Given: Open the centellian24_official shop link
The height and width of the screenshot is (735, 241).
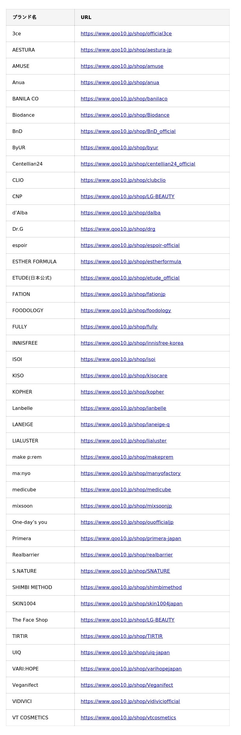Looking at the screenshot, I should pyautogui.click(x=138, y=164).
